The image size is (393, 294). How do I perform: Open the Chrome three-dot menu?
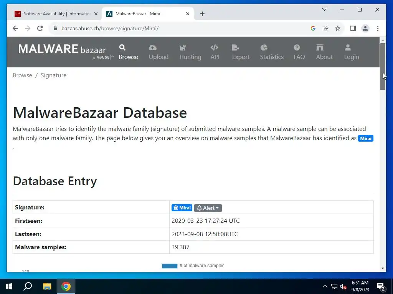[378, 28]
